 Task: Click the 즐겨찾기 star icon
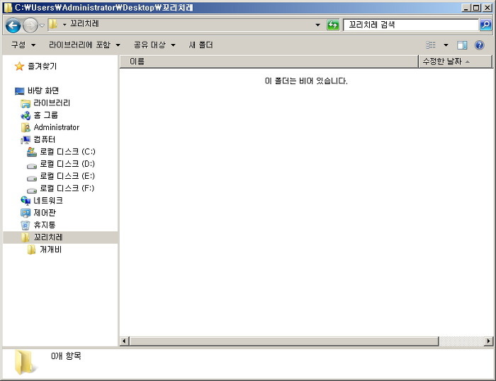pos(19,66)
